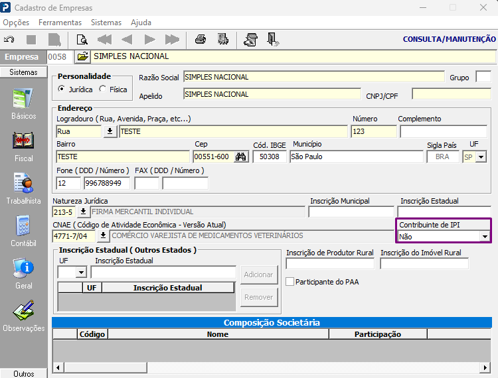Click the Participação column header
Screen dimensions: 498x378
click(x=378, y=334)
